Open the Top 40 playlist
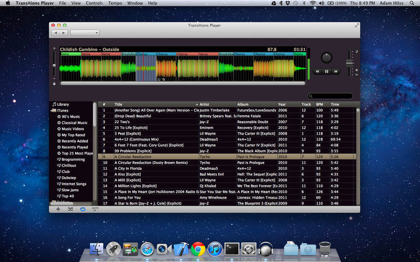 tap(66, 196)
